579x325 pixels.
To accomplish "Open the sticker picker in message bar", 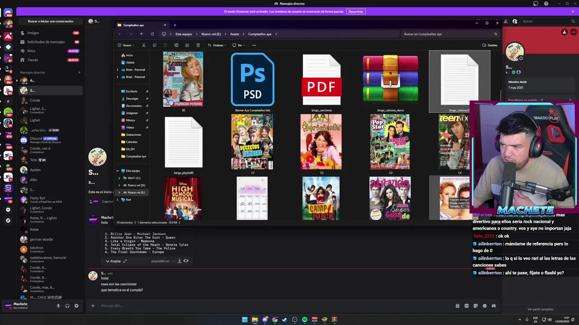I will click(x=475, y=306).
